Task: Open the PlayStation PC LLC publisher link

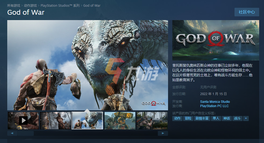Action: 214,106
